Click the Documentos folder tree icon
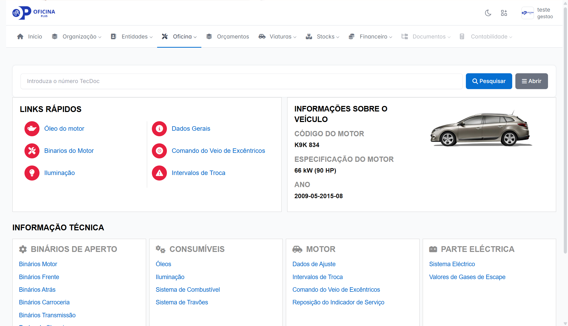 click(405, 37)
